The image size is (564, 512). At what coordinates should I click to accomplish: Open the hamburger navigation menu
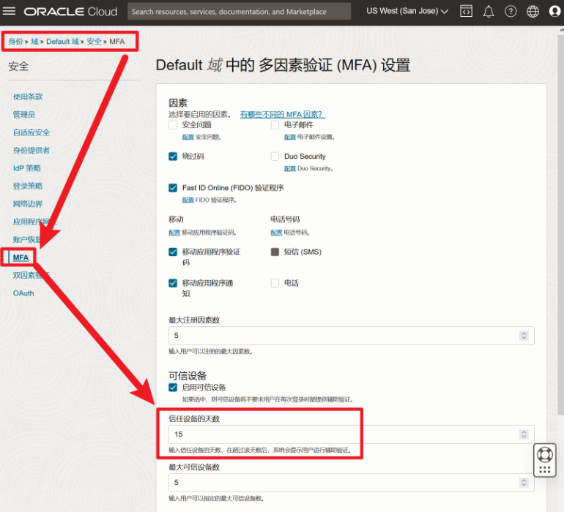(10, 12)
